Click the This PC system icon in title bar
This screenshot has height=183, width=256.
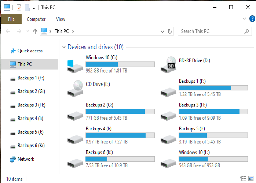click(x=7, y=7)
